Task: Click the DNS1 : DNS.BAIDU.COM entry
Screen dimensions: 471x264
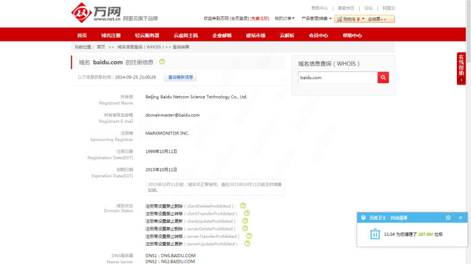Action: [x=170, y=256]
